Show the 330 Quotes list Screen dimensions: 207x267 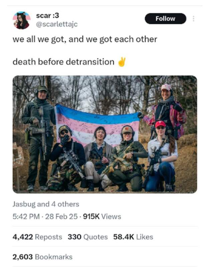click(x=87, y=237)
